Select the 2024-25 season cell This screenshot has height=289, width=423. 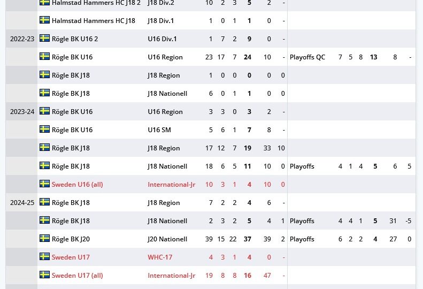tap(22, 203)
